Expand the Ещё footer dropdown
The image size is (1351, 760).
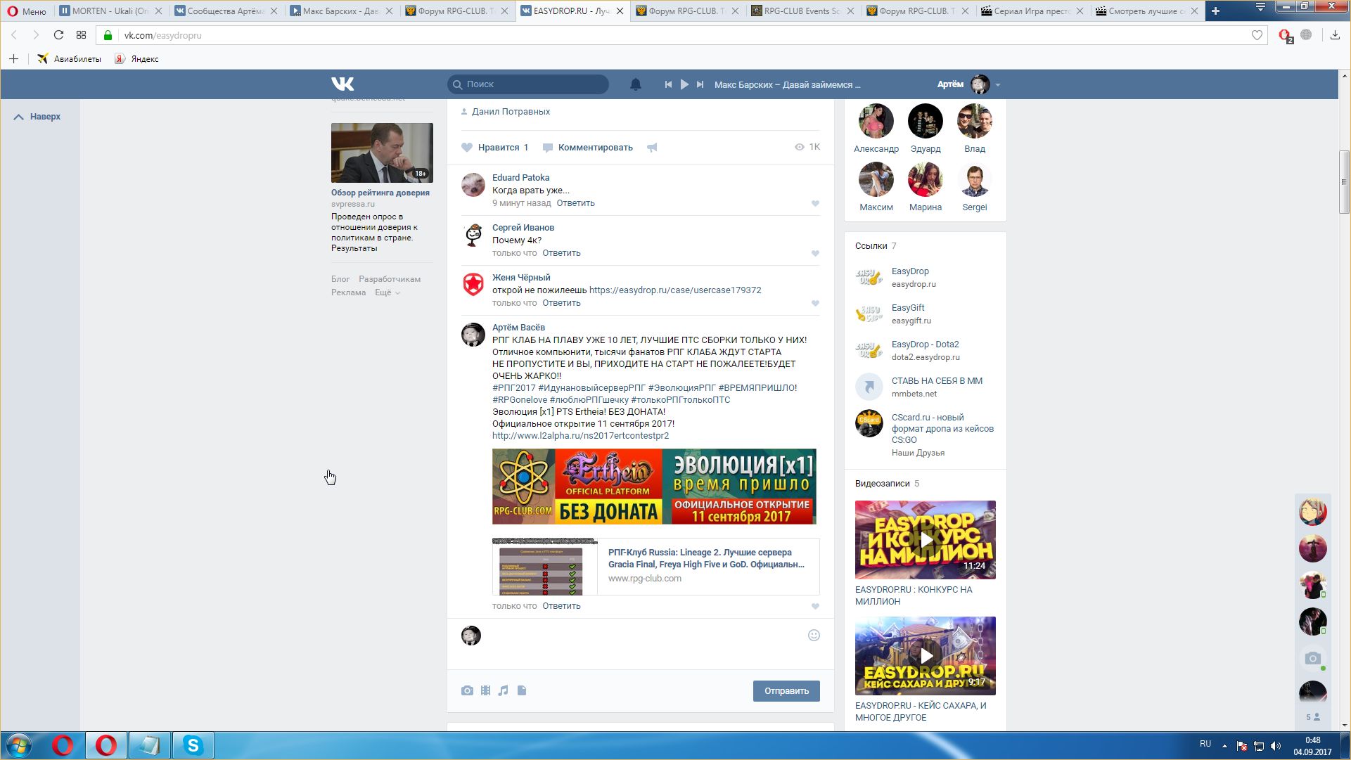388,293
